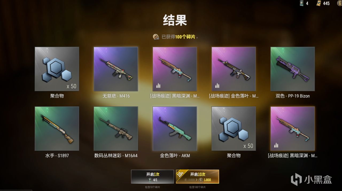342x191 pixels.
Task: Open the top-row 黑暗深渊 battle-scar skin tile
Action: pos(175,69)
